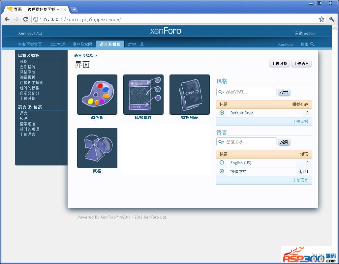
Task: Click the Default Style title text
Action: 242,113
